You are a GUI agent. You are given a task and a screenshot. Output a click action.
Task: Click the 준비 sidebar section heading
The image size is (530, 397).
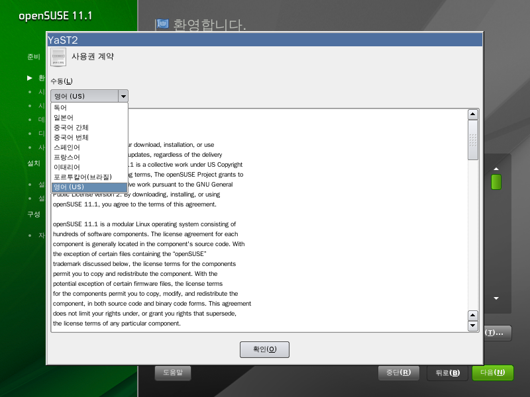point(34,57)
